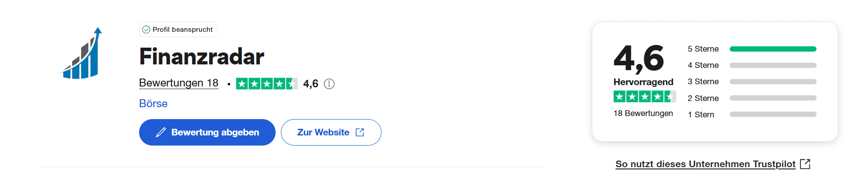Click the rating info icon beside 4,6
The height and width of the screenshot is (176, 848).
click(x=329, y=84)
